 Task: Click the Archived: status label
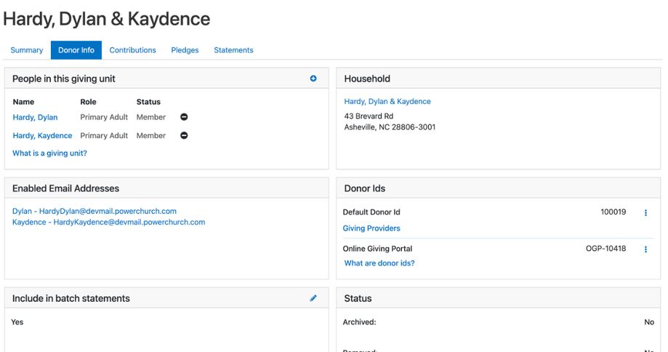[x=359, y=322]
